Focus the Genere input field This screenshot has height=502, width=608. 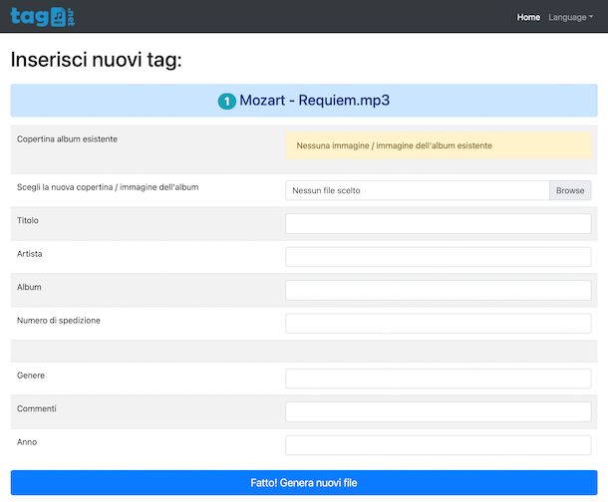(439, 378)
